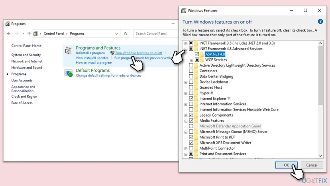Click How to install a program
This screenshot has width=330, height=186.
click(x=94, y=63)
